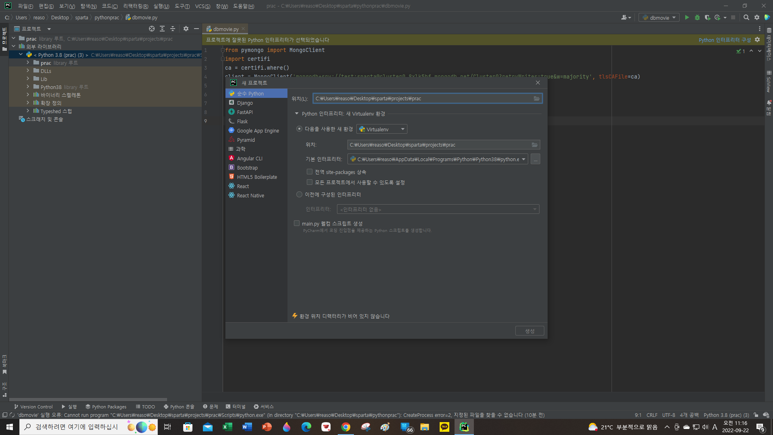773x435 pixels.
Task: Expand DLLs folder in project tree
Action: (x=28, y=71)
